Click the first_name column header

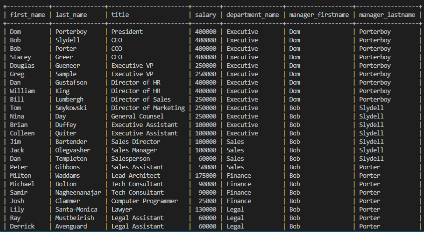(27, 15)
